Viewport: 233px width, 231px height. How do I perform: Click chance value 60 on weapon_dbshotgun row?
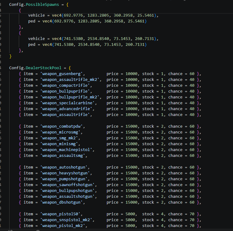(192, 202)
